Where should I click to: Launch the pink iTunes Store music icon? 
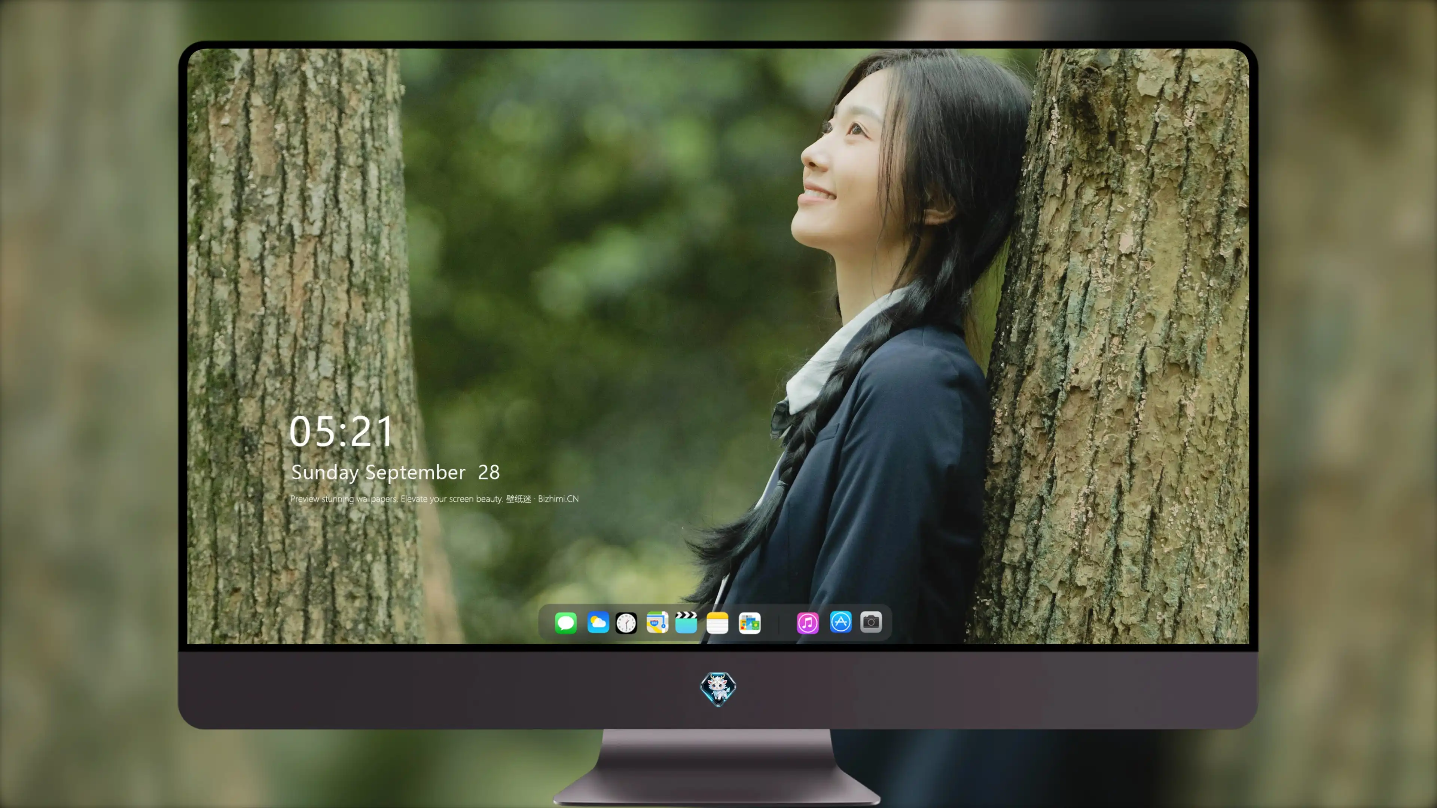pyautogui.click(x=808, y=622)
